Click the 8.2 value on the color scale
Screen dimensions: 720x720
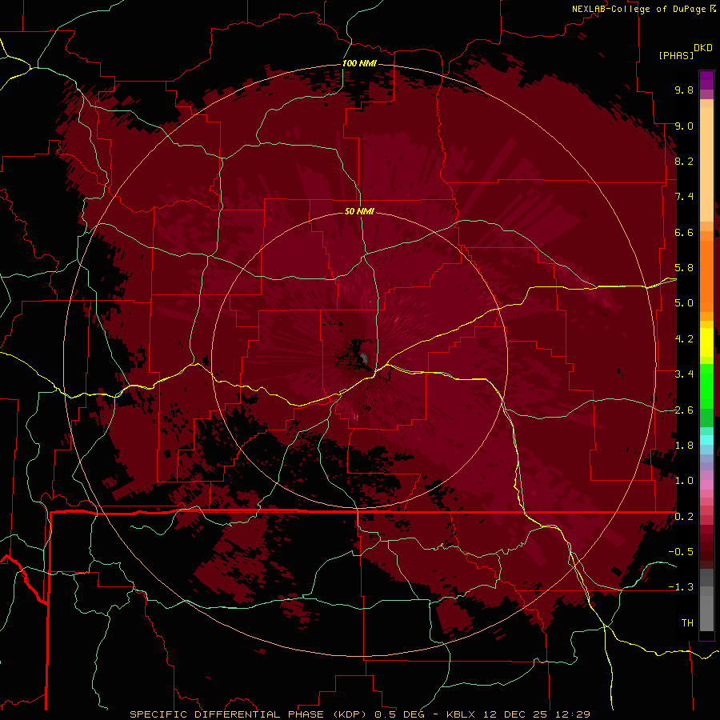coord(684,161)
